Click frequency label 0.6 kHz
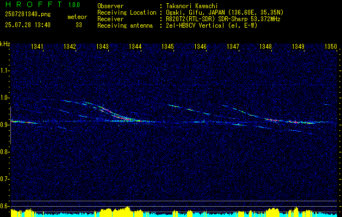Image resolution: width=342 pixels, height=217 pixels. pyautogui.click(x=4, y=206)
